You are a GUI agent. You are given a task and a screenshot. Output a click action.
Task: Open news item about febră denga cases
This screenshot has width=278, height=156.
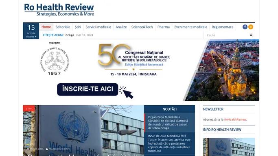coord(168,122)
